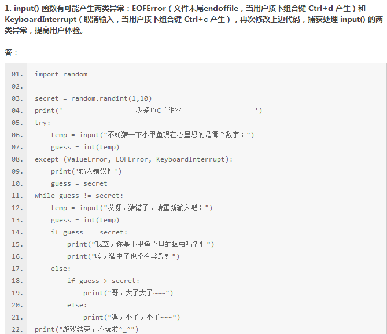Click the question paragraph starting with '1. input()'
The width and height of the screenshot is (387, 334).
pos(194,19)
